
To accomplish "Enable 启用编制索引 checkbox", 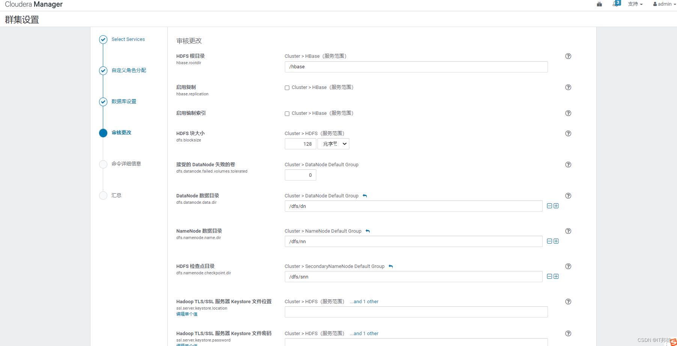I will coord(287,114).
